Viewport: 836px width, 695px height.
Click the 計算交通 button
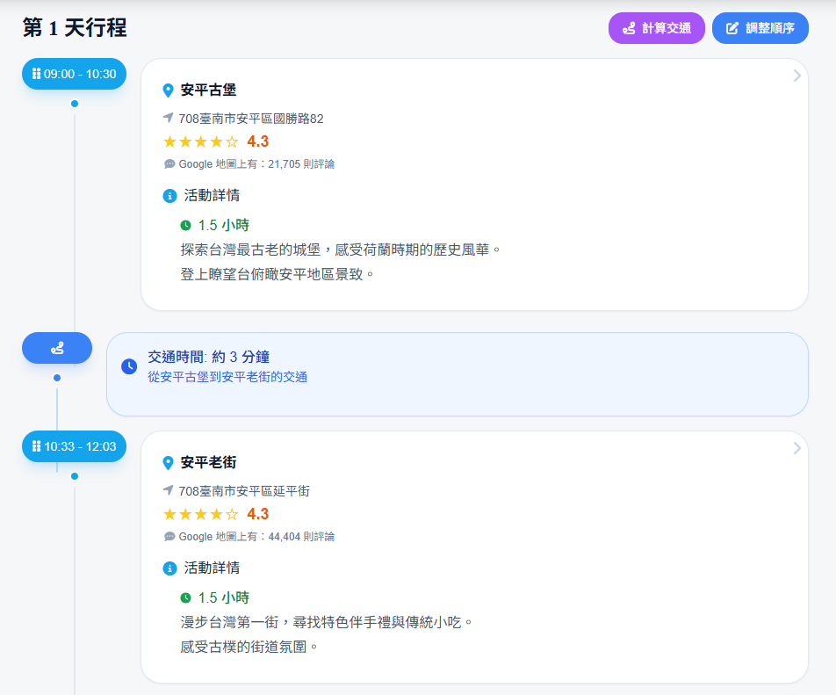pyautogui.click(x=656, y=28)
